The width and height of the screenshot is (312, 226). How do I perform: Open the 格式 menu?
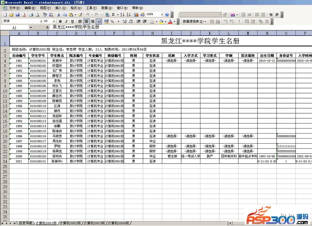tap(76, 8)
